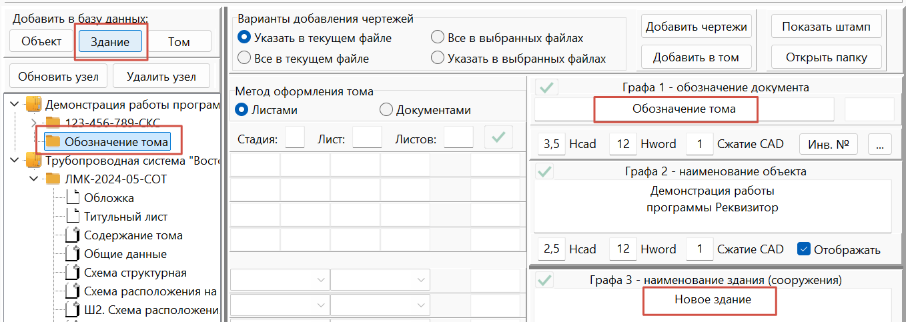Expand the 123-456-789-СКС node

tap(34, 123)
